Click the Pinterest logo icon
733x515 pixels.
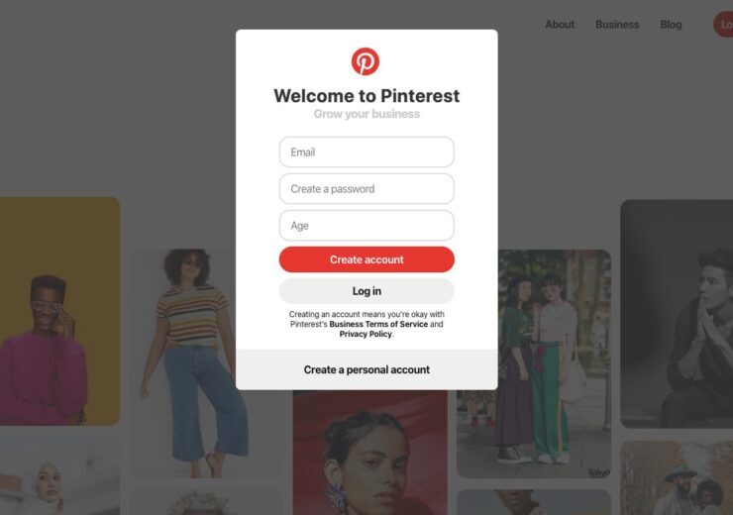(366, 61)
